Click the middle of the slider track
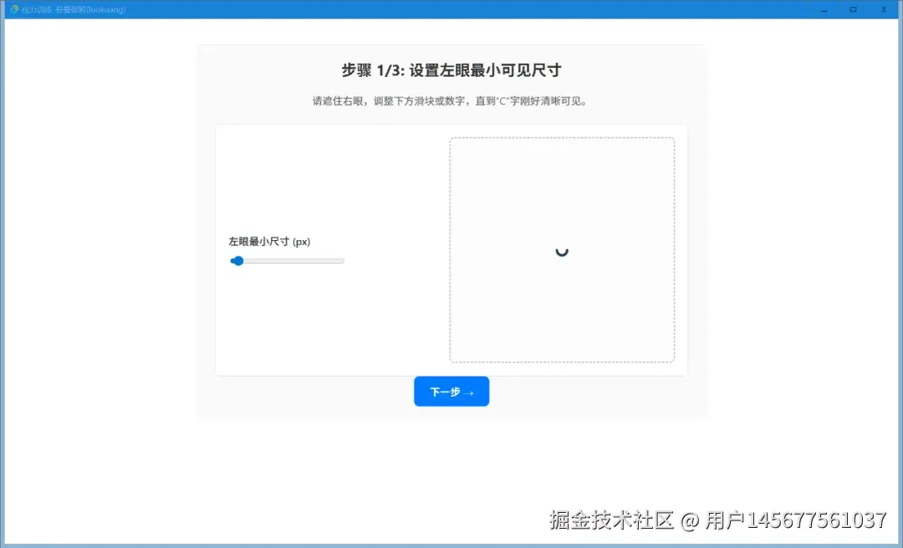 click(287, 261)
